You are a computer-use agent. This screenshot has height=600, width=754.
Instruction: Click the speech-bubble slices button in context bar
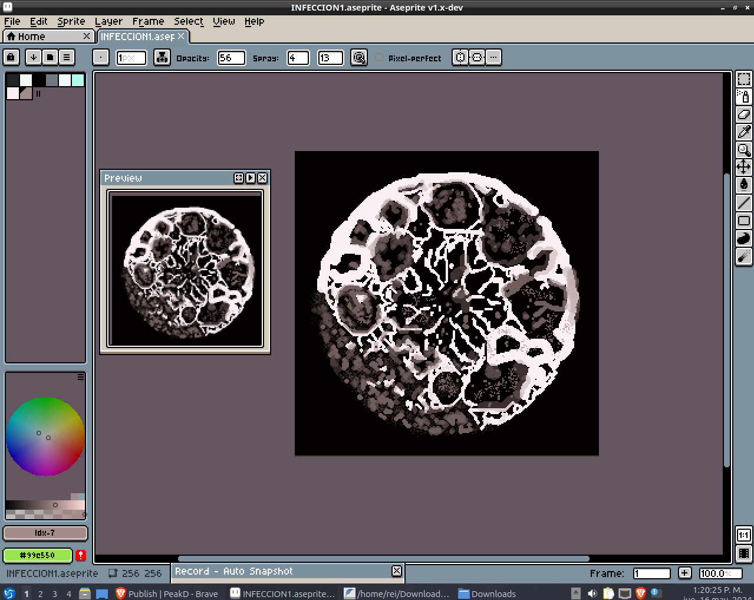click(x=477, y=57)
